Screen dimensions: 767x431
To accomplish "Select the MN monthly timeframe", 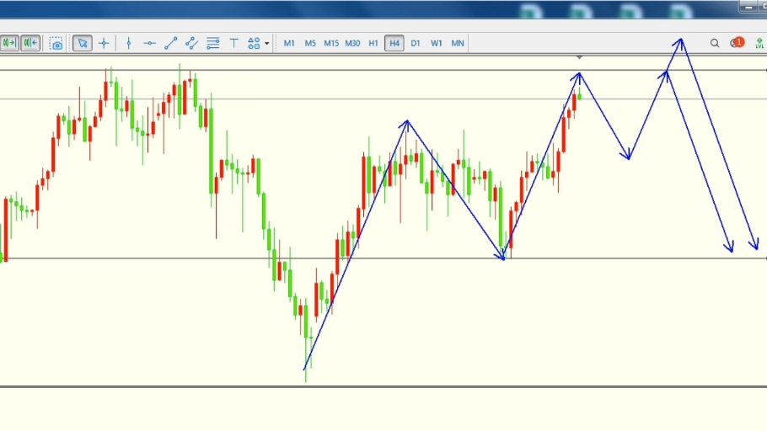I will pos(458,43).
